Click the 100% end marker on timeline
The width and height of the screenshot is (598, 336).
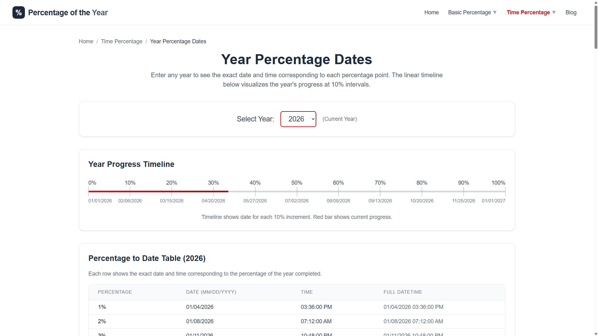click(x=498, y=183)
